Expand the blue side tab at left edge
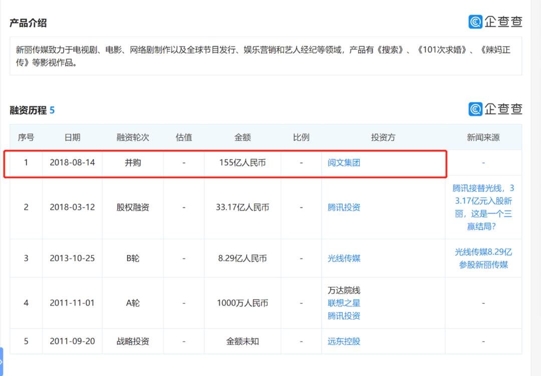Viewport: 541px width, 376px height. tap(2, 361)
